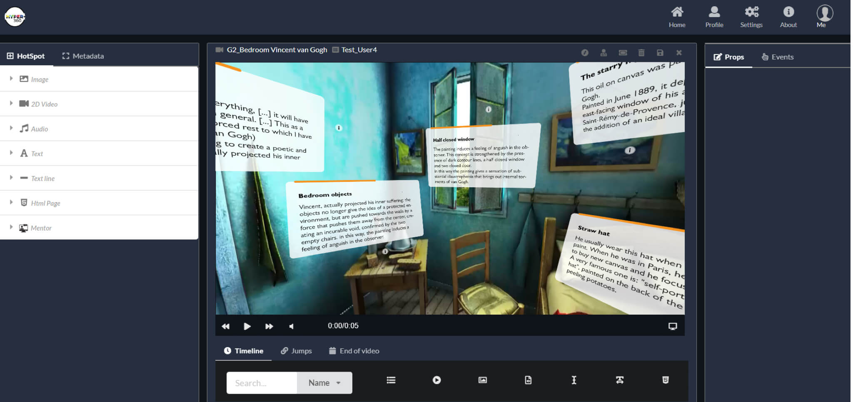This screenshot has width=853, height=402.
Task: Switch to the Timeline tab
Action: coord(243,351)
